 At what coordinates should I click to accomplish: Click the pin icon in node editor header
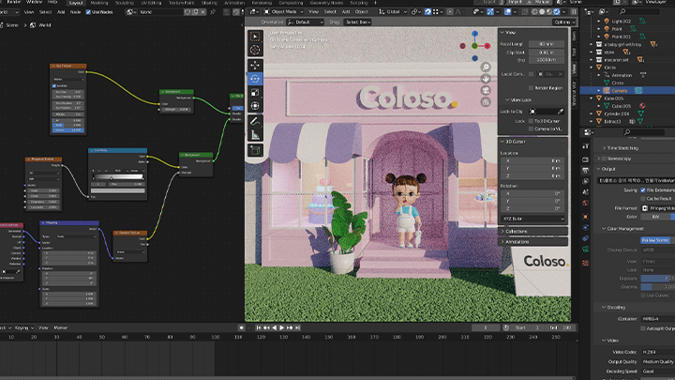coord(212,12)
